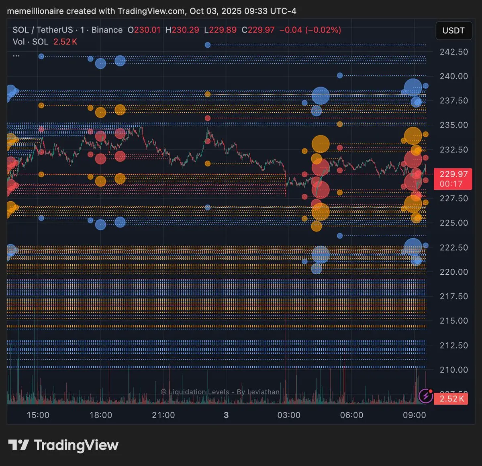
Task: Click the 235.00 price axis label
Action: 454,125
